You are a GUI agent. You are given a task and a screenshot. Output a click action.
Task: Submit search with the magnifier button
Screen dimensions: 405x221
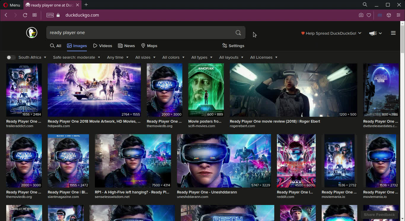(238, 33)
